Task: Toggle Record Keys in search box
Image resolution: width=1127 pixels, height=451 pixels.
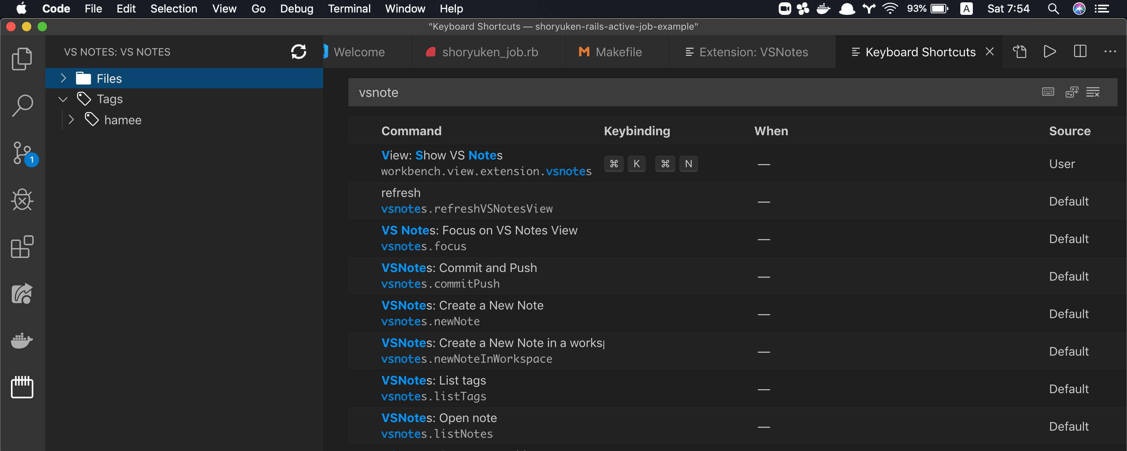Action: point(1048,92)
